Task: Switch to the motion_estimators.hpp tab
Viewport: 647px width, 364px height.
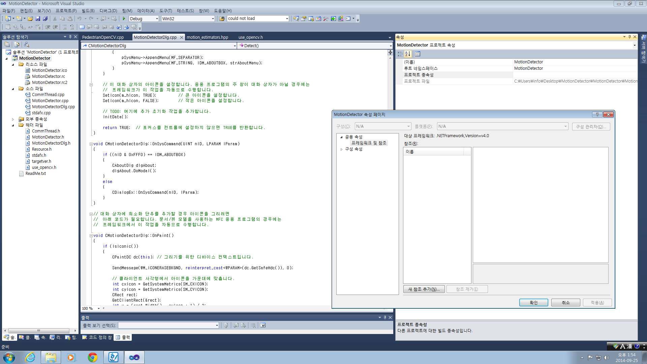Action: point(207,37)
